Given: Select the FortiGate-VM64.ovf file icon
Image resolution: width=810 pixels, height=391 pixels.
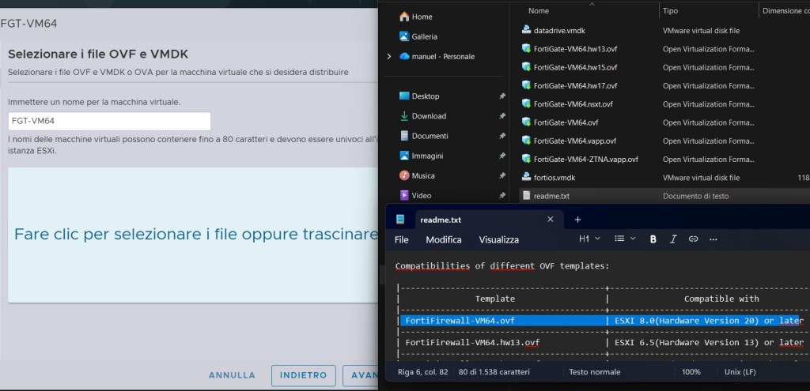Looking at the screenshot, I should (527, 122).
